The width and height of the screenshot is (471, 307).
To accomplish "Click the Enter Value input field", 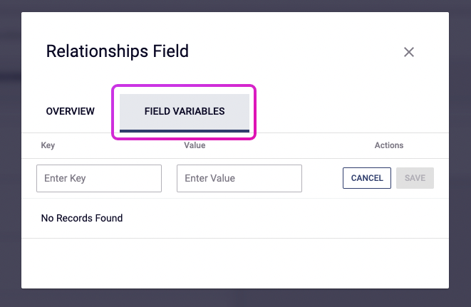I will 239,178.
